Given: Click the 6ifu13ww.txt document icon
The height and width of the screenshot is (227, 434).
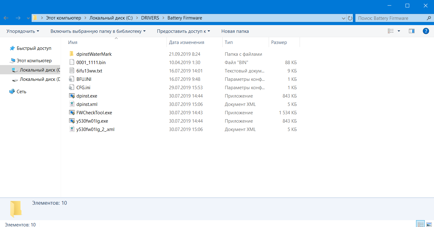Looking at the screenshot, I should [72, 71].
